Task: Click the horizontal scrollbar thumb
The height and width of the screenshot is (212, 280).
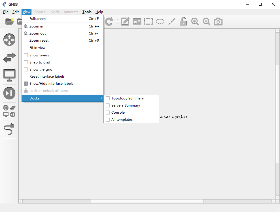Action: click(x=147, y=201)
